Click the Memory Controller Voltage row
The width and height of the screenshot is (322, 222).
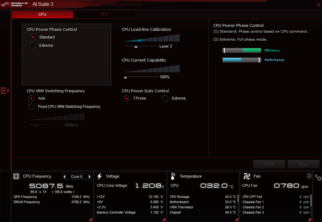click(x=130, y=213)
